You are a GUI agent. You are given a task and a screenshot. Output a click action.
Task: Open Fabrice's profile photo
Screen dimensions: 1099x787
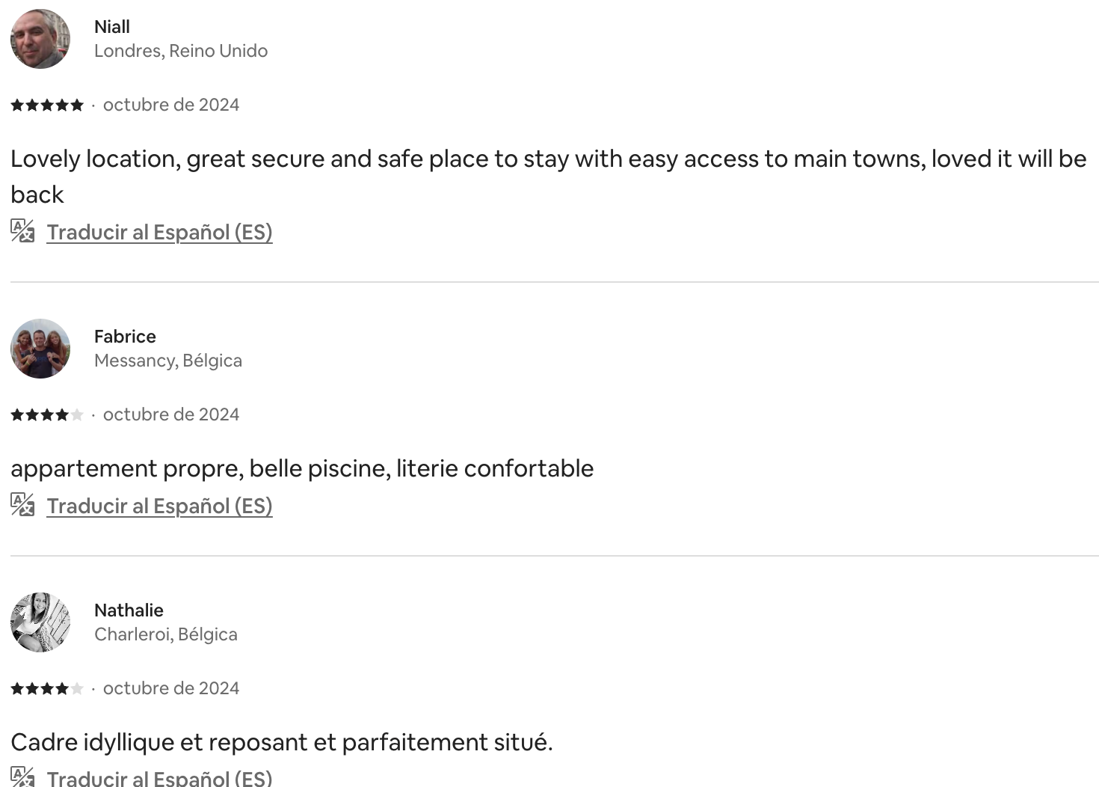40,349
